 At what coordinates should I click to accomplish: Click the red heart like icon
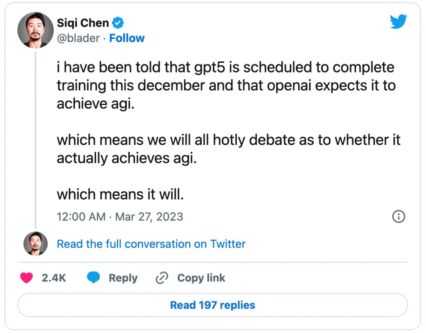(27, 278)
